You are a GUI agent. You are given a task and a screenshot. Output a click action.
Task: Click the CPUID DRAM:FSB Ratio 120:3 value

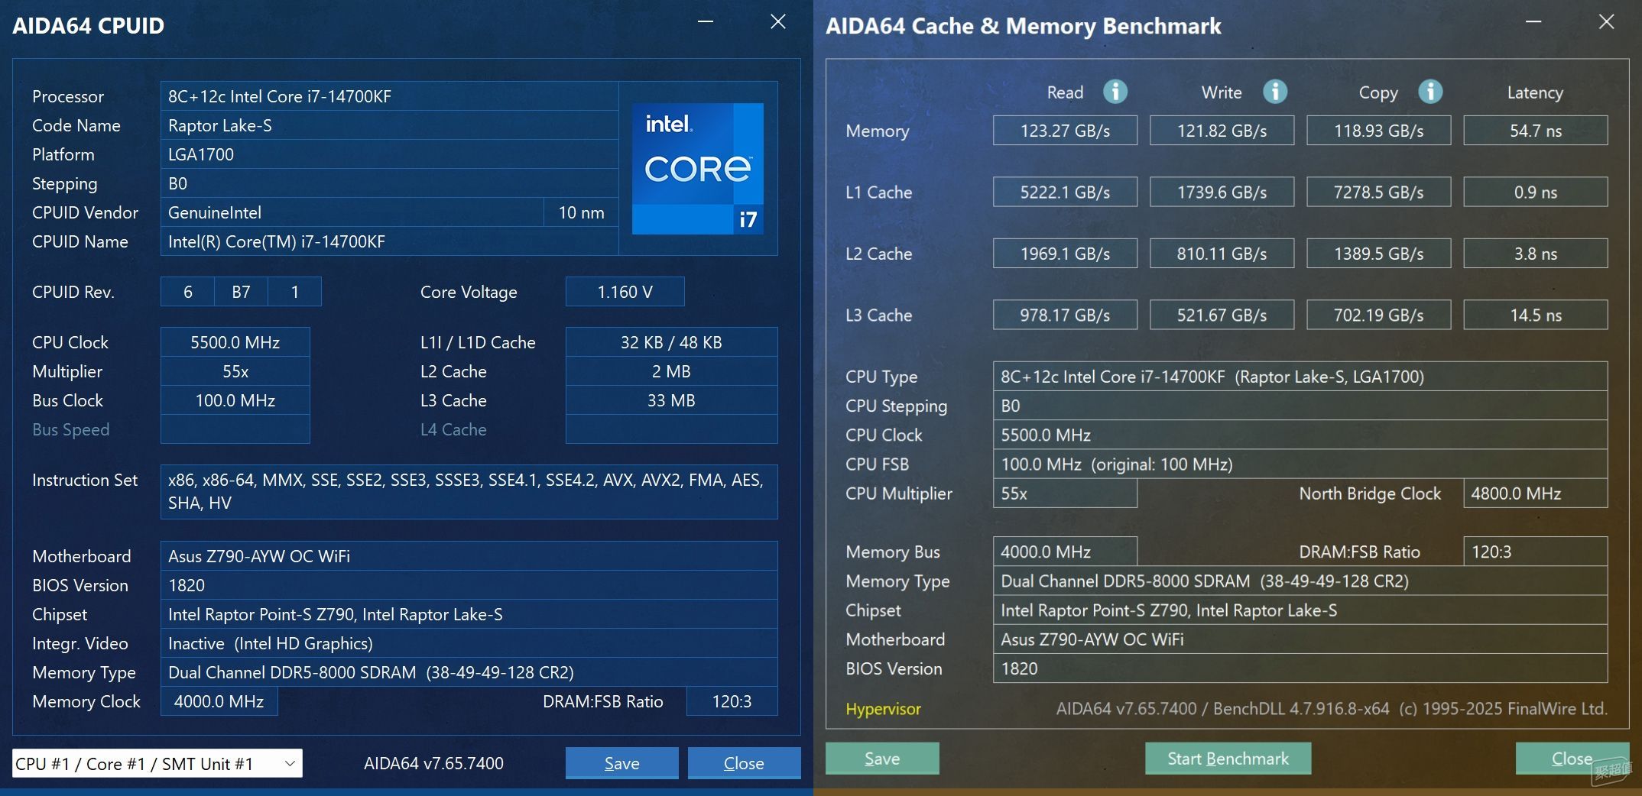[732, 701]
